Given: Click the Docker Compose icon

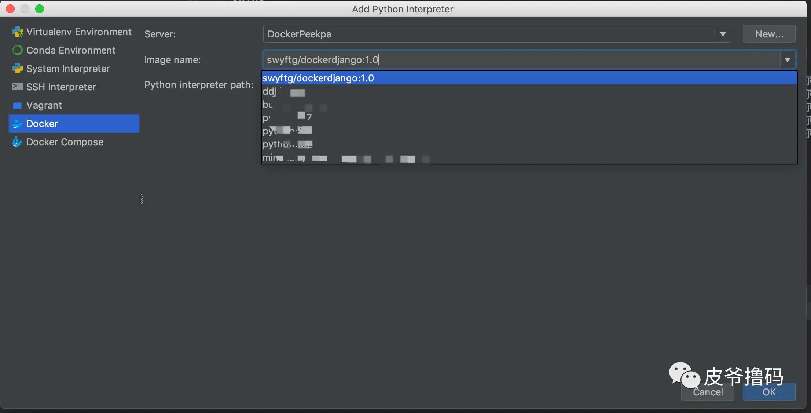Looking at the screenshot, I should click(17, 142).
